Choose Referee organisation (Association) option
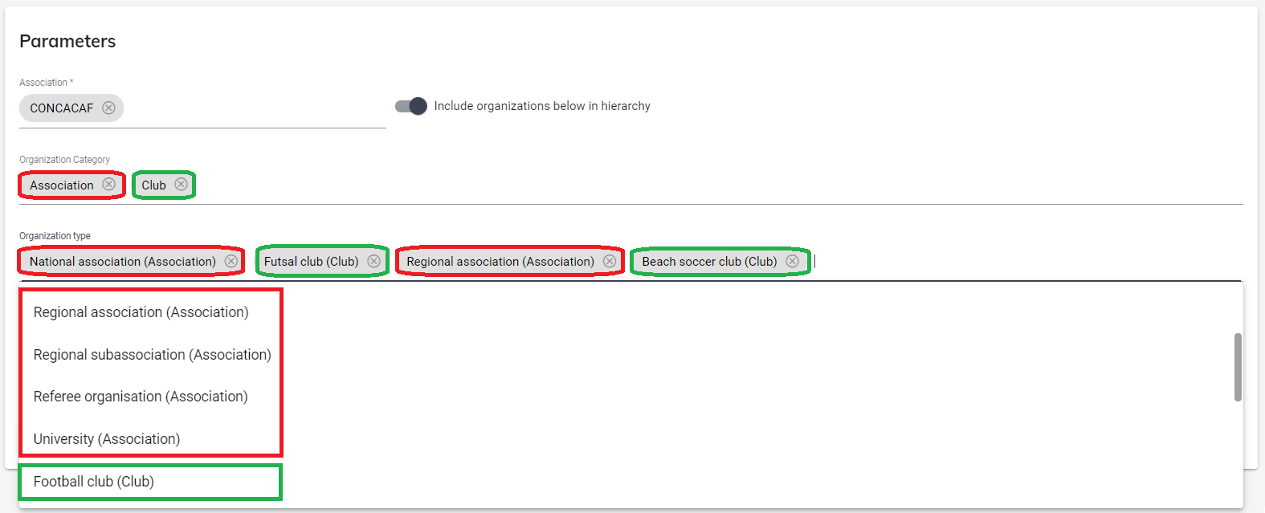 coord(141,397)
